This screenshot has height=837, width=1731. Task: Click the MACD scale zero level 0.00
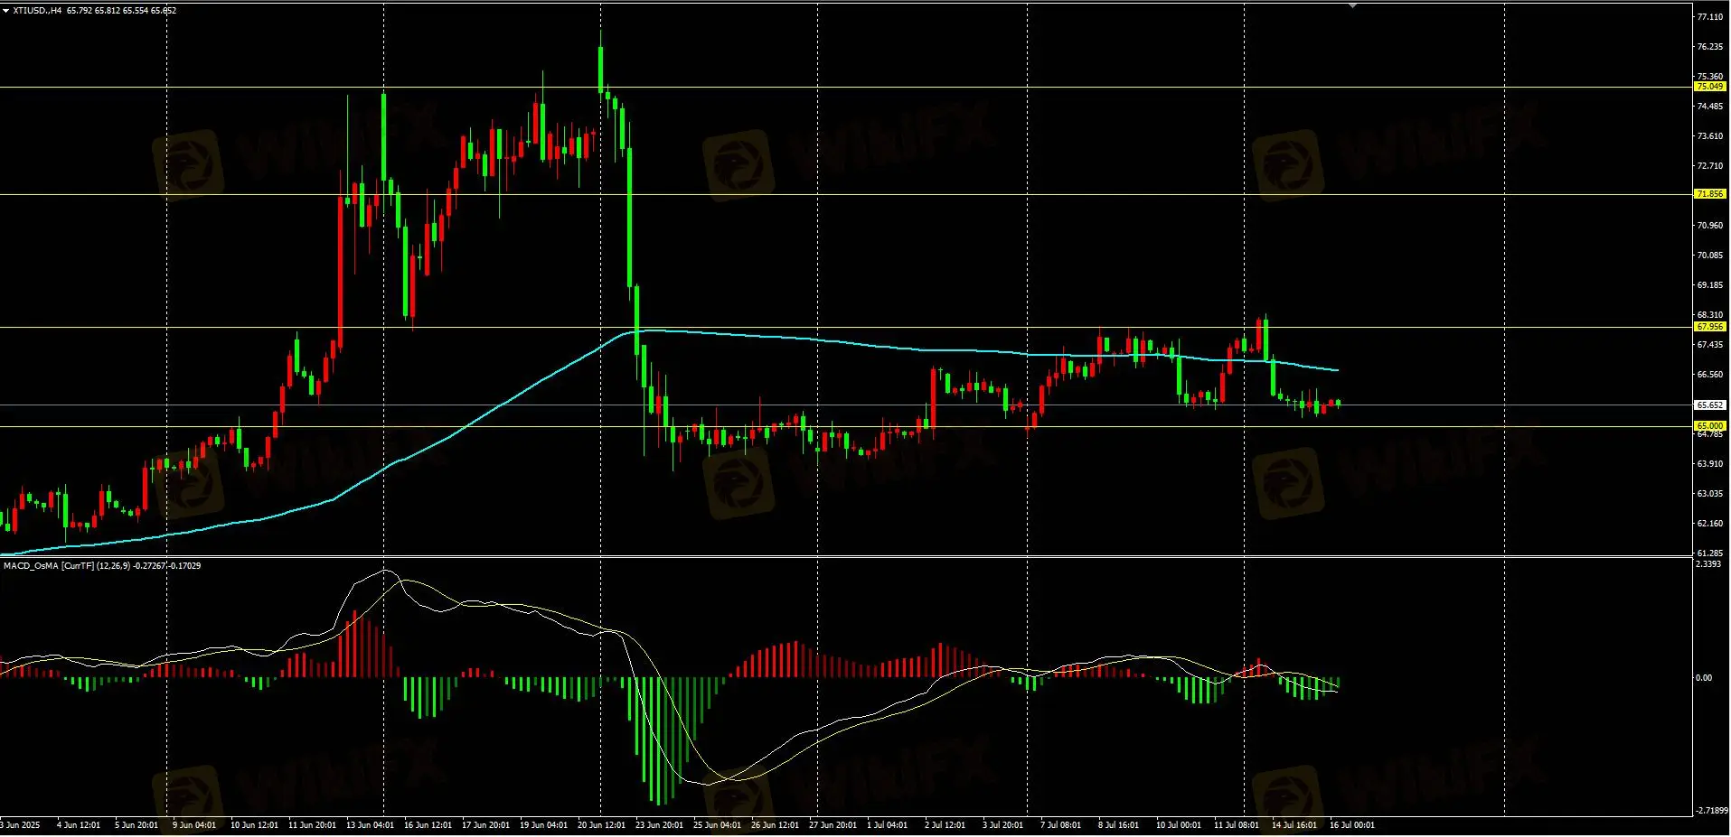tap(1703, 678)
